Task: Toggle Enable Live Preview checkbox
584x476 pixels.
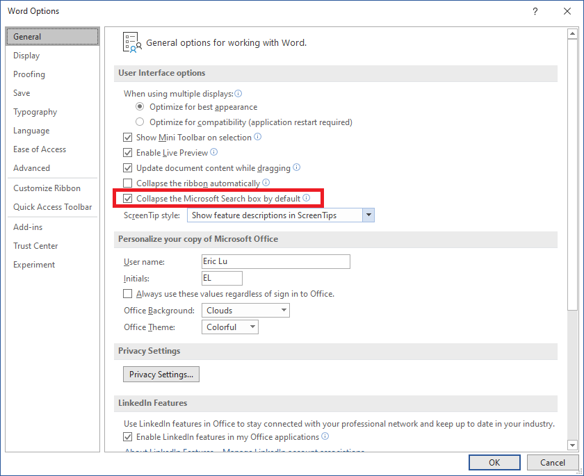Action: (127, 153)
